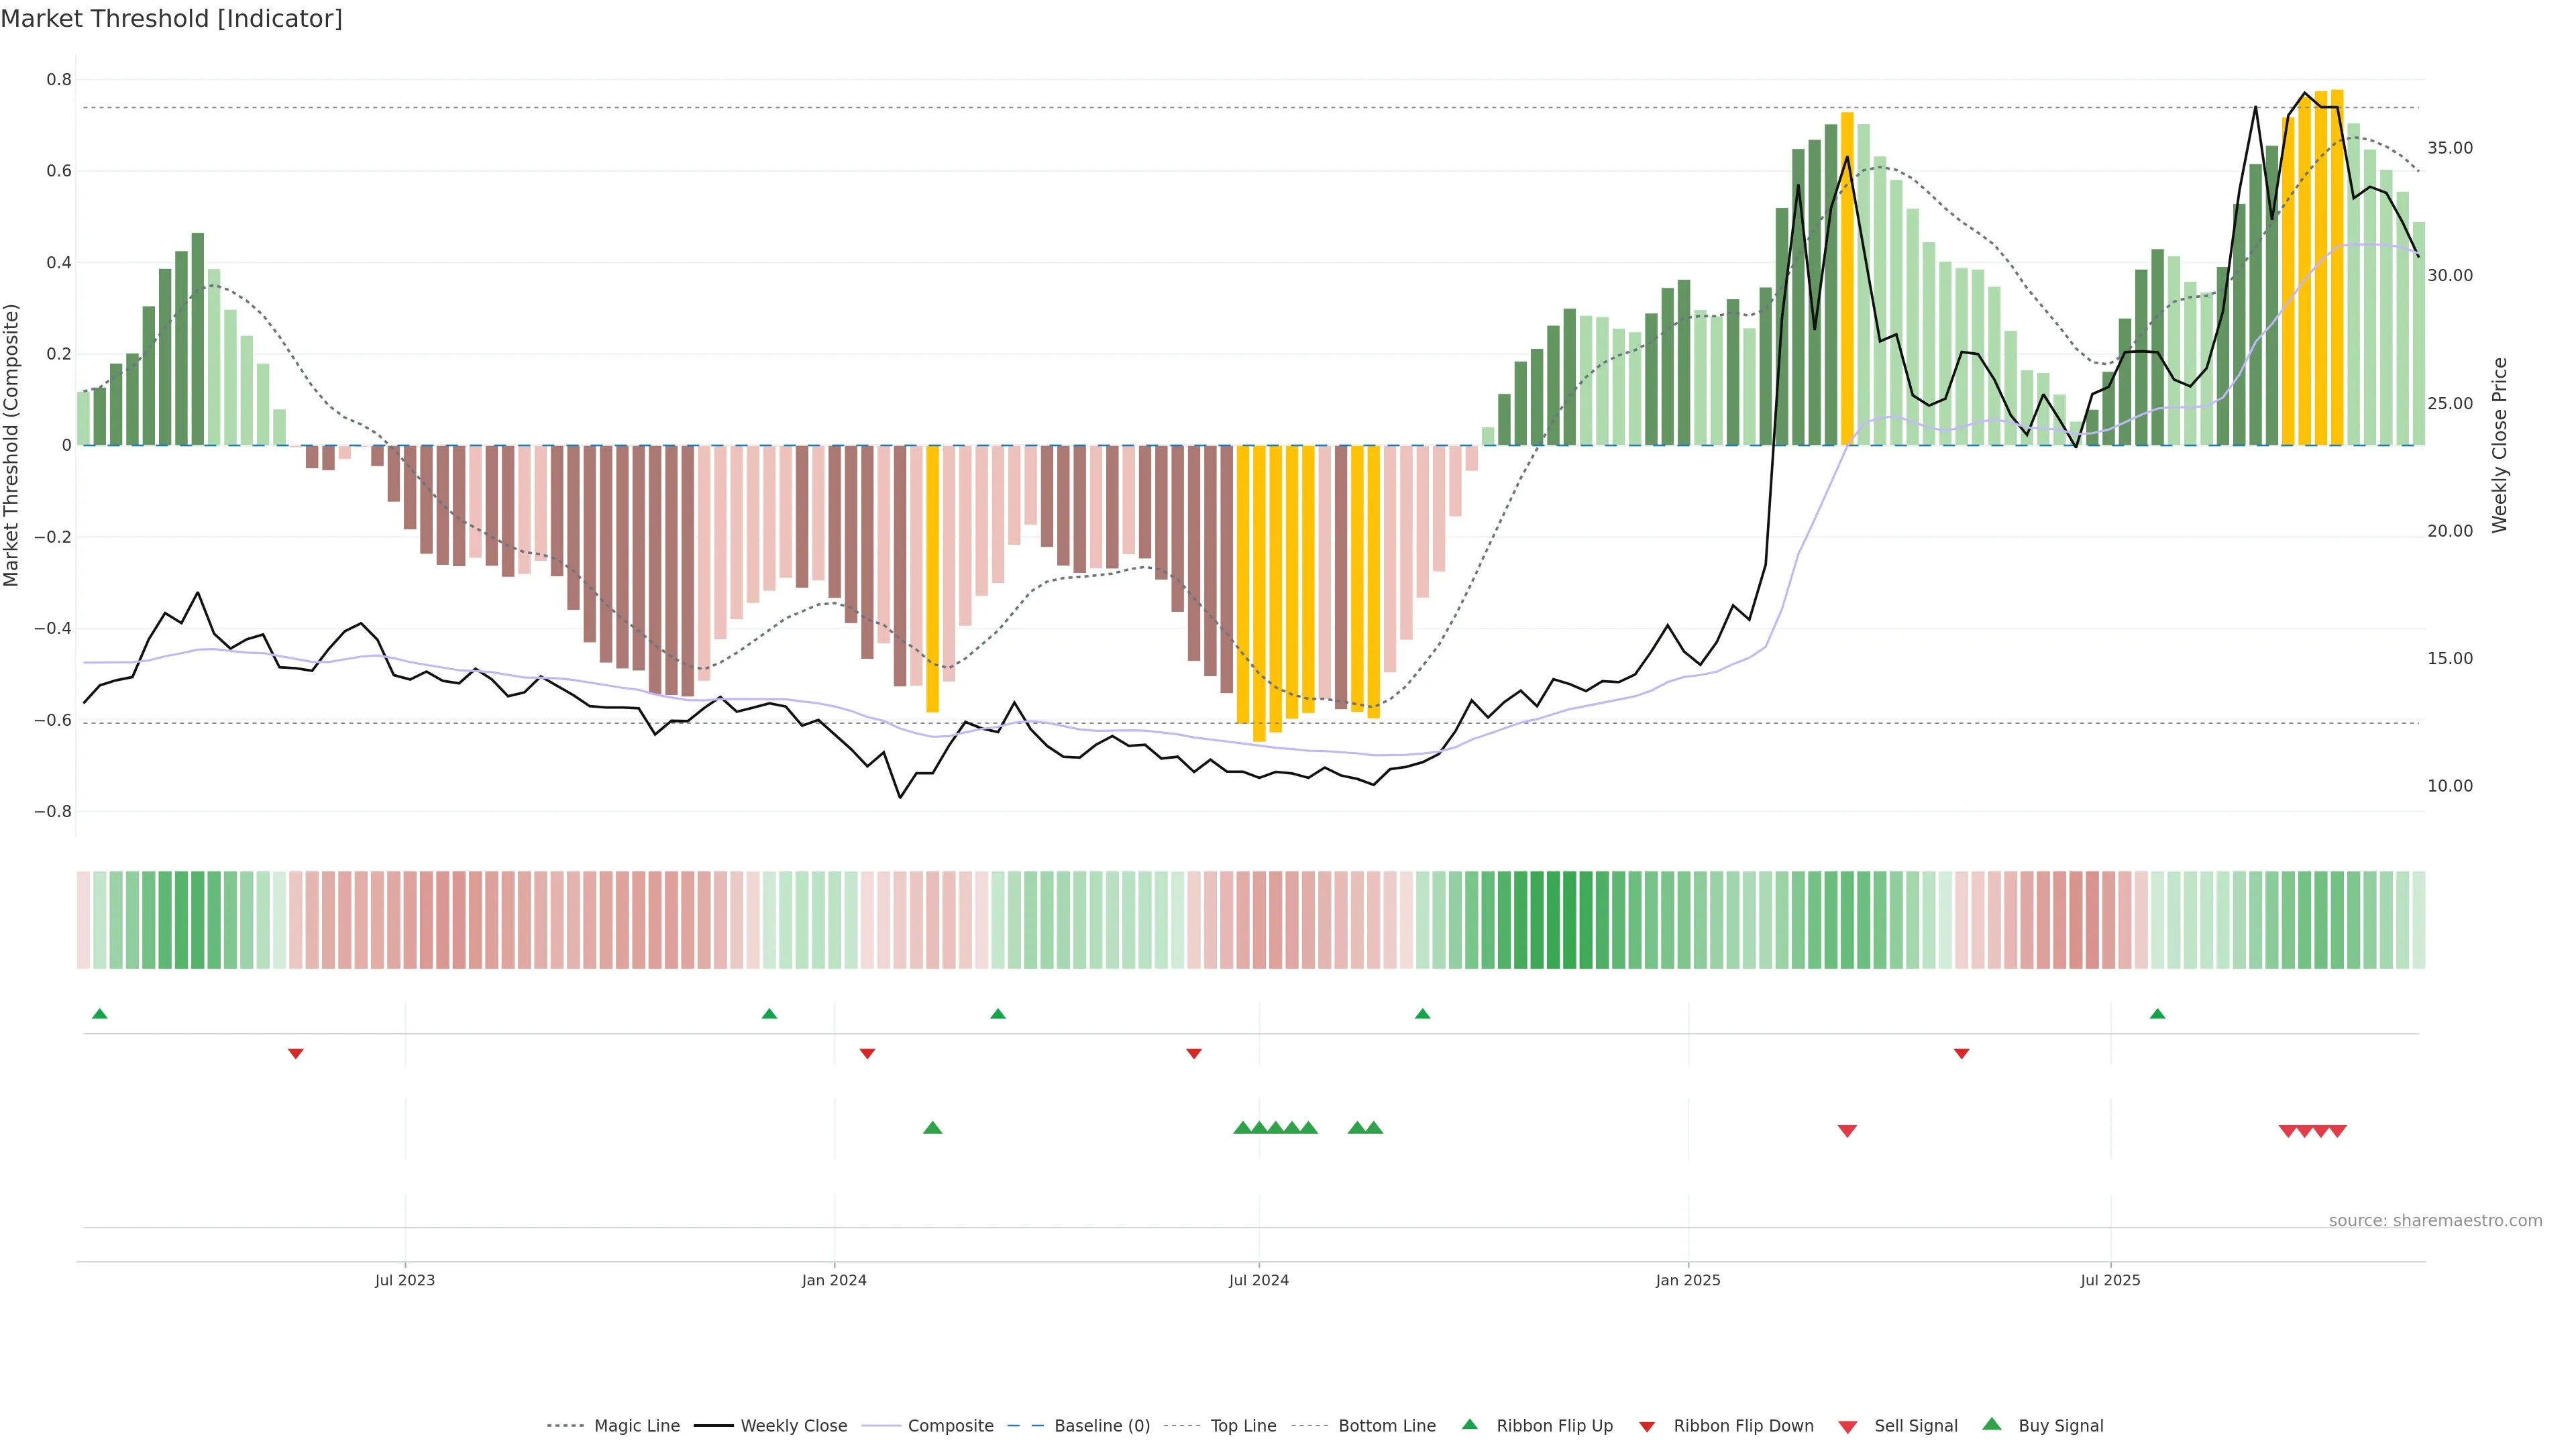Click the Jan 2025 x-axis label
Viewport: 2576px width, 1449px height.
(1688, 1280)
